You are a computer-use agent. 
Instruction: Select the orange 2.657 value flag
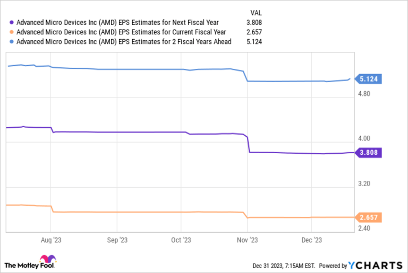coord(368,217)
